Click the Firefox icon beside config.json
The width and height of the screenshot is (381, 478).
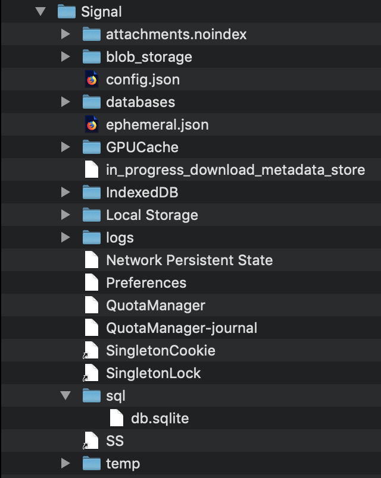pyautogui.click(x=92, y=79)
